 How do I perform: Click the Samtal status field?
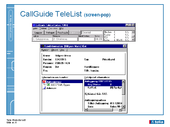(92, 32)
